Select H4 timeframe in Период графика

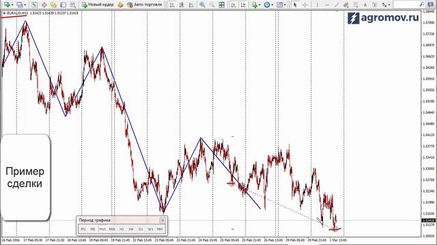click(x=131, y=229)
